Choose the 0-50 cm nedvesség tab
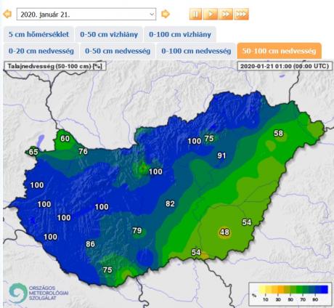 pyautogui.click(x=118, y=51)
